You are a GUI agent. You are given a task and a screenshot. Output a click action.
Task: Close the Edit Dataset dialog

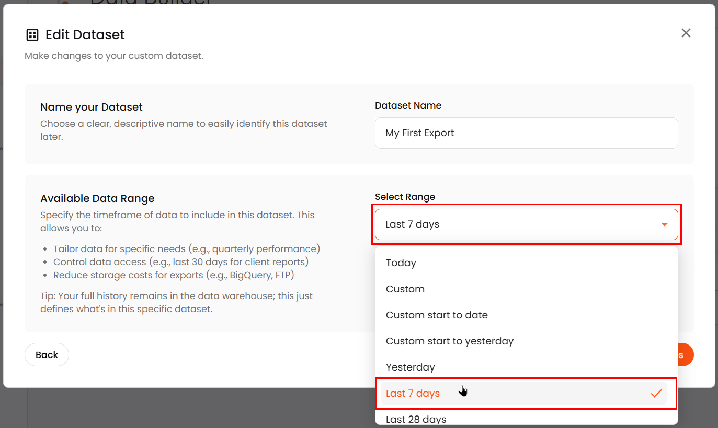pyautogui.click(x=686, y=33)
